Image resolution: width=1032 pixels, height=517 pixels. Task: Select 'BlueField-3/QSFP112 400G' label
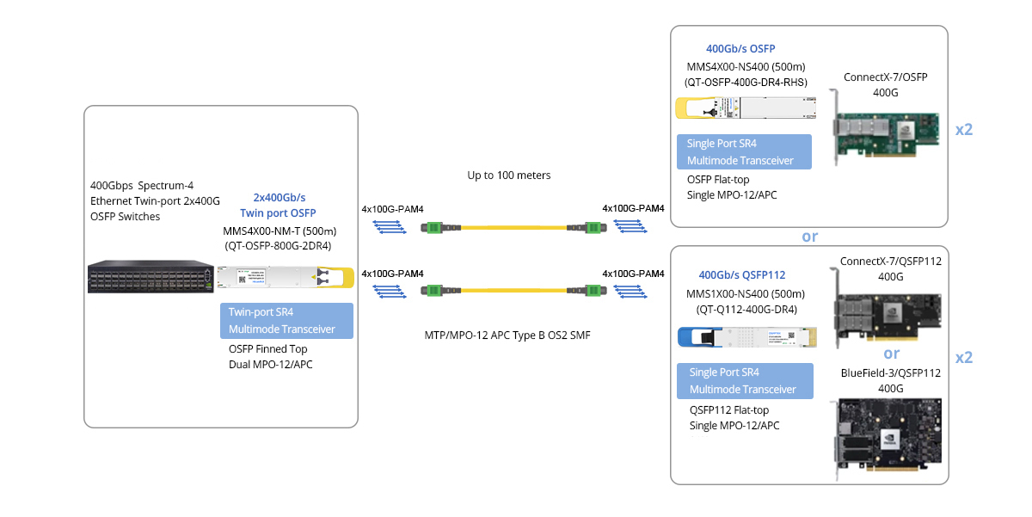click(890, 381)
